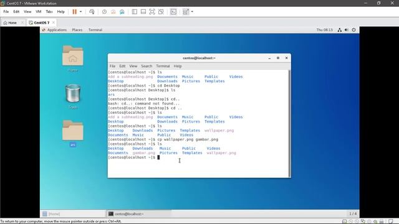The image size is (399, 224).
Task: Open the network status icon
Action: pyautogui.click(x=339, y=30)
